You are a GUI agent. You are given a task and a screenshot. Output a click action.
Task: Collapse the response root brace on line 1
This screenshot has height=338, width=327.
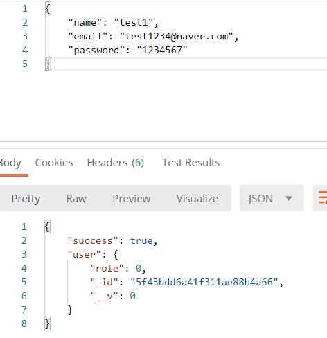pyautogui.click(x=47, y=226)
